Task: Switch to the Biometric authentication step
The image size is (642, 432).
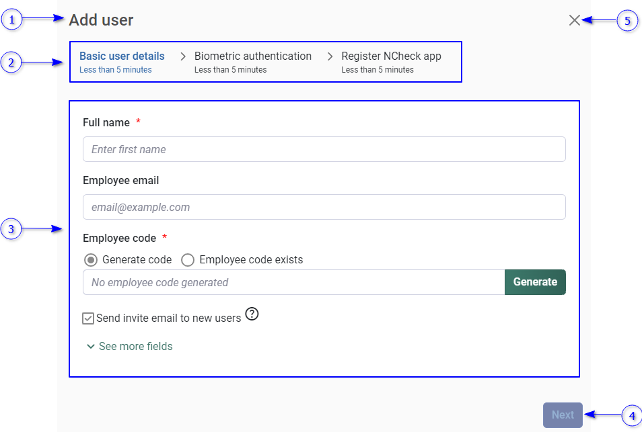Action: pos(252,56)
